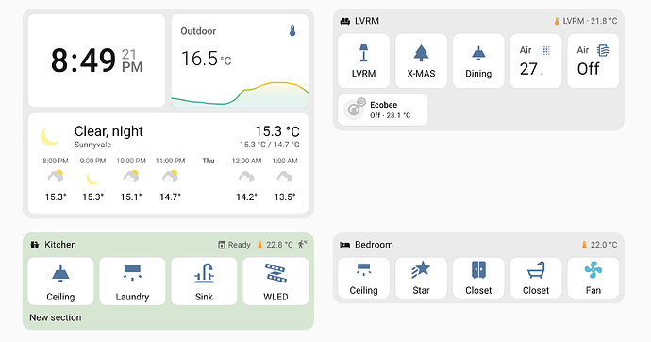Toggle the Kitchen Ceiling light tile
Screen dimensions: 651x342
pos(60,282)
